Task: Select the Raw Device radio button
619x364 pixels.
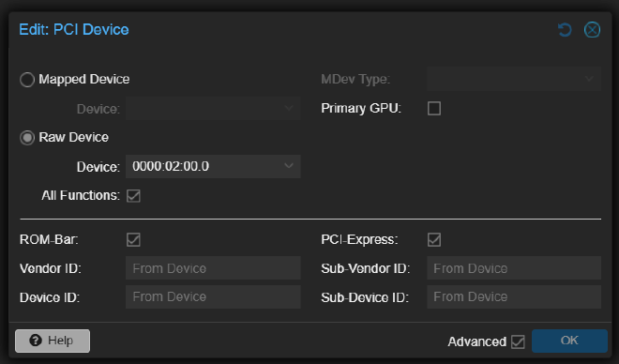Action: click(27, 137)
